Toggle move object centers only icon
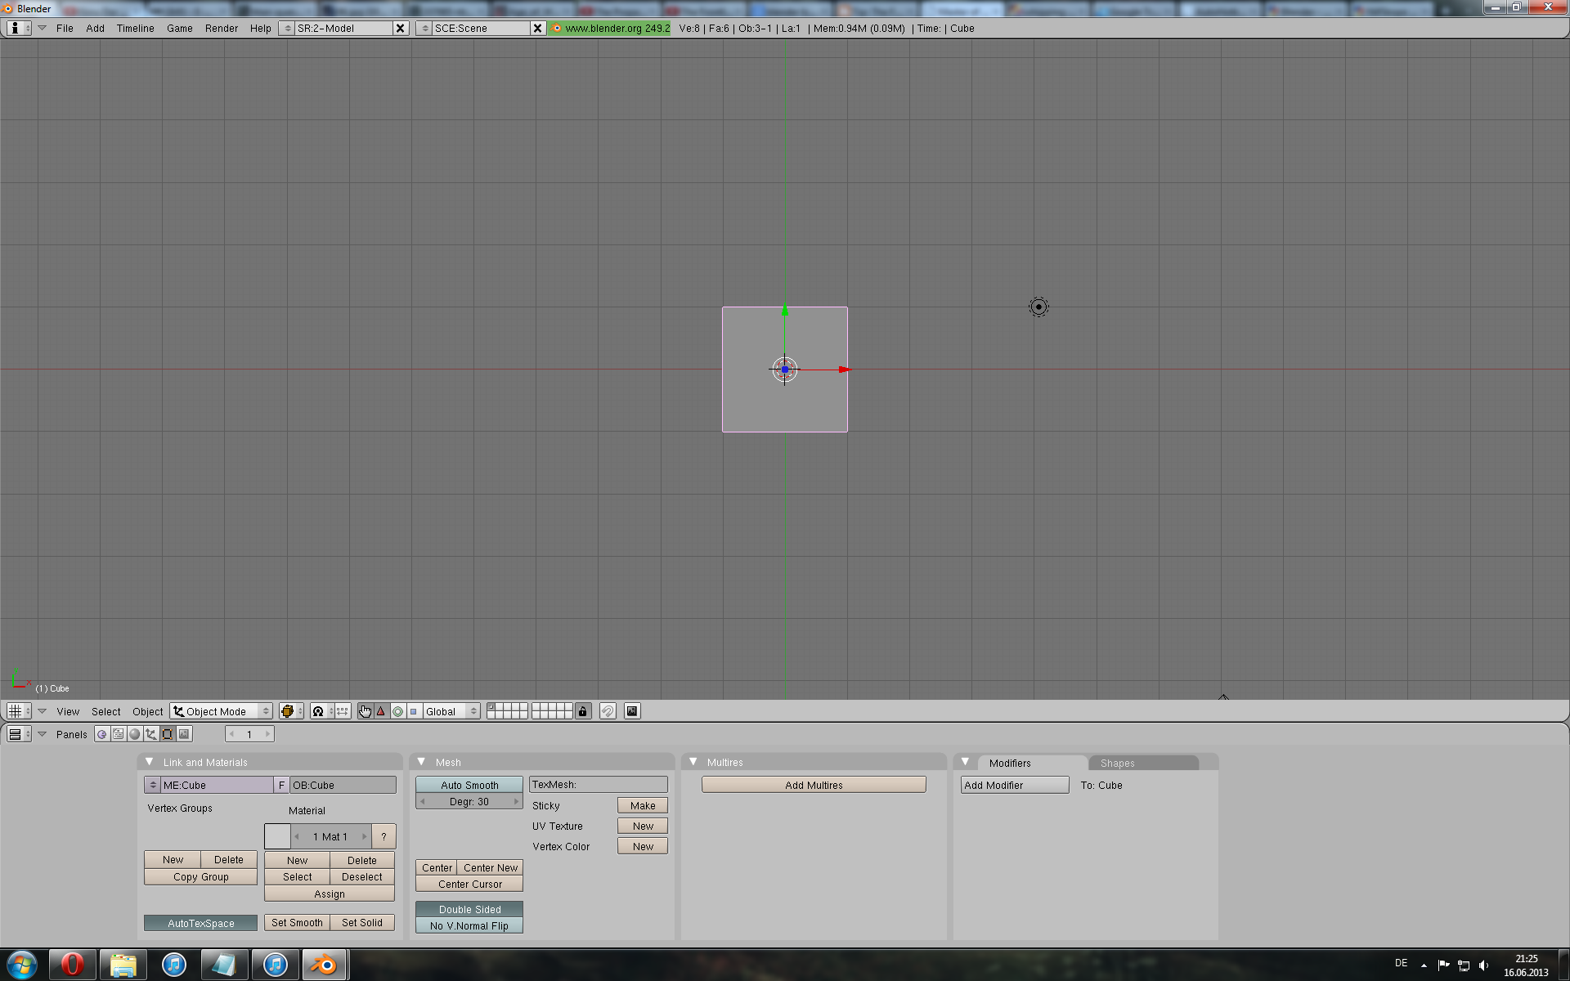The image size is (1570, 981). pyautogui.click(x=343, y=711)
